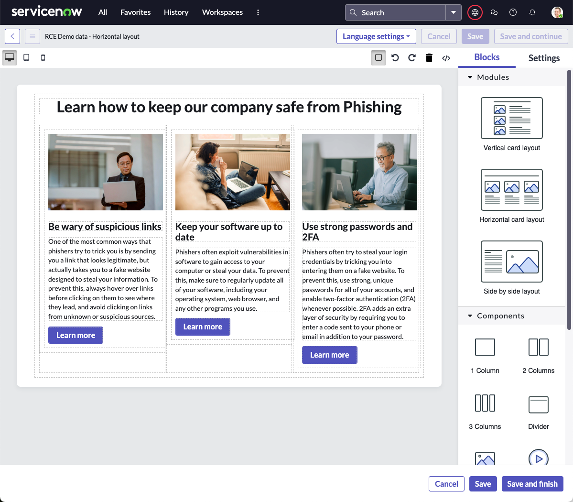
Task: Open the more options kebab menu
Action: click(x=258, y=12)
